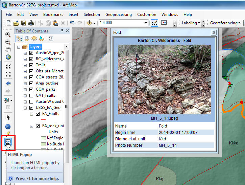Open the Customize menu
Viewport: 245px width, 185px height.
click(x=147, y=15)
